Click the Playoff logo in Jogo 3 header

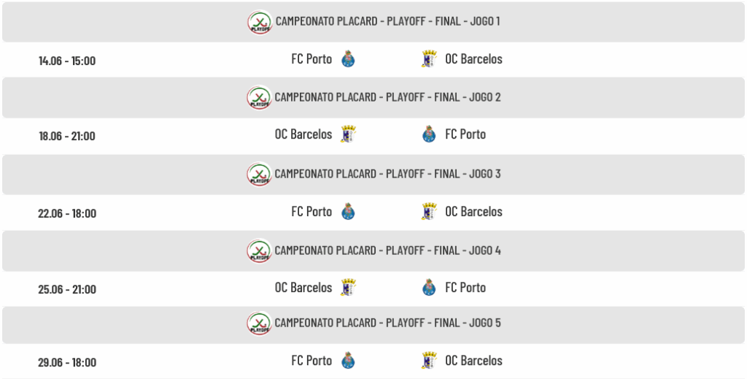259,174
